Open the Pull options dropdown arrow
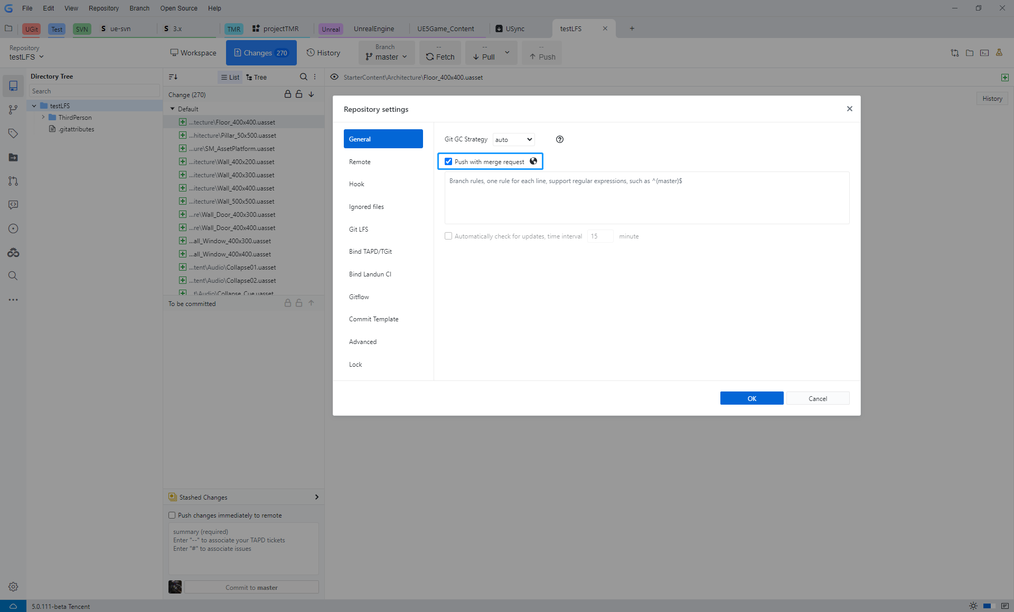This screenshot has width=1014, height=612. point(507,53)
